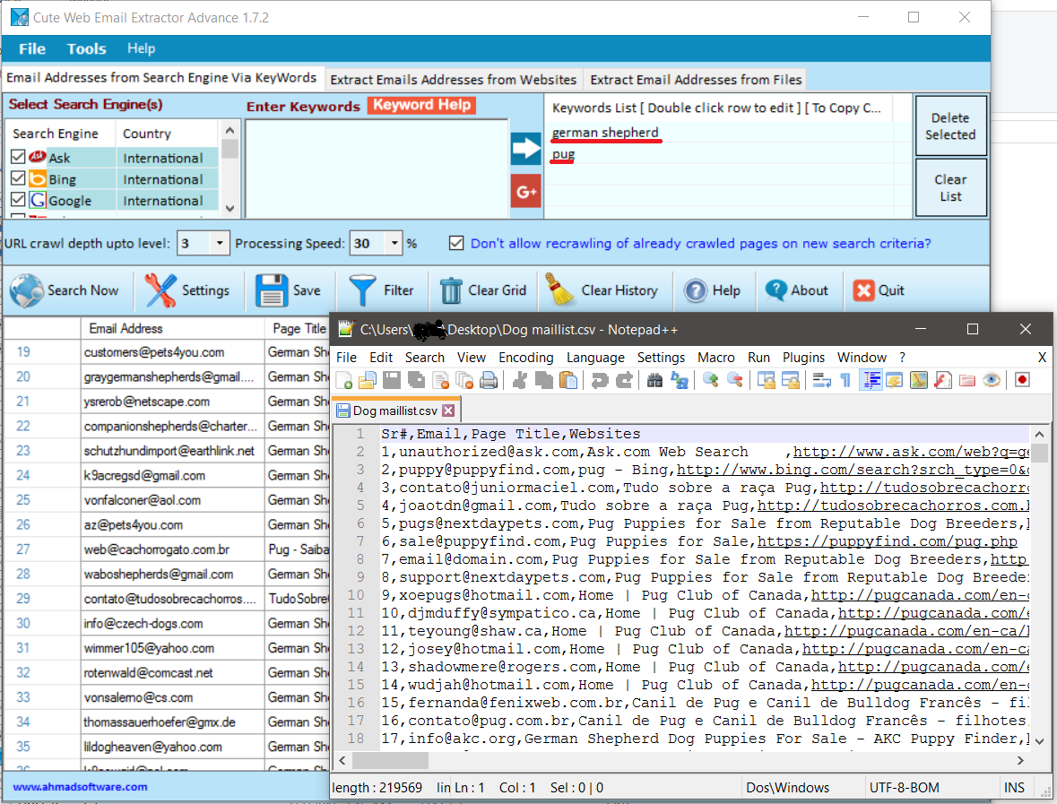This screenshot has height=804, width=1057.
Task: Open the URL crawl depth dropdown
Action: coord(219,243)
